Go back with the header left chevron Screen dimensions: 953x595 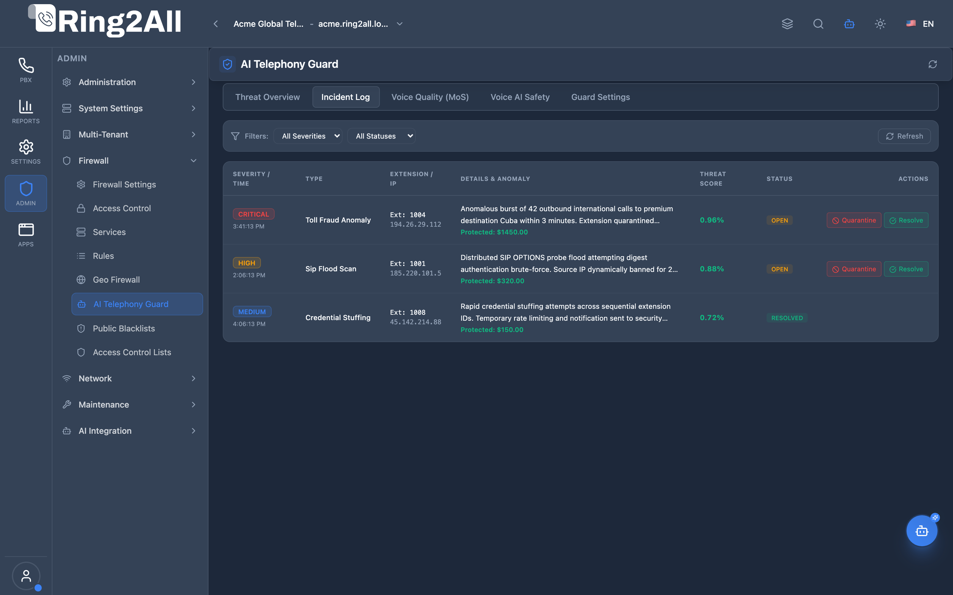coord(216,24)
